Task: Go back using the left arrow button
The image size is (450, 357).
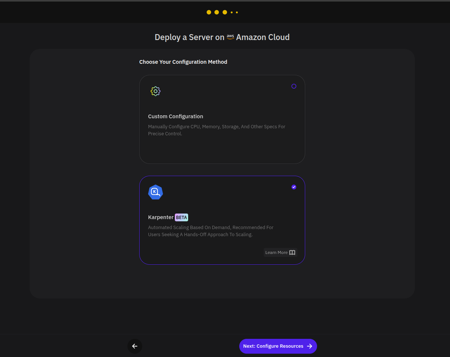Action: tap(135, 346)
